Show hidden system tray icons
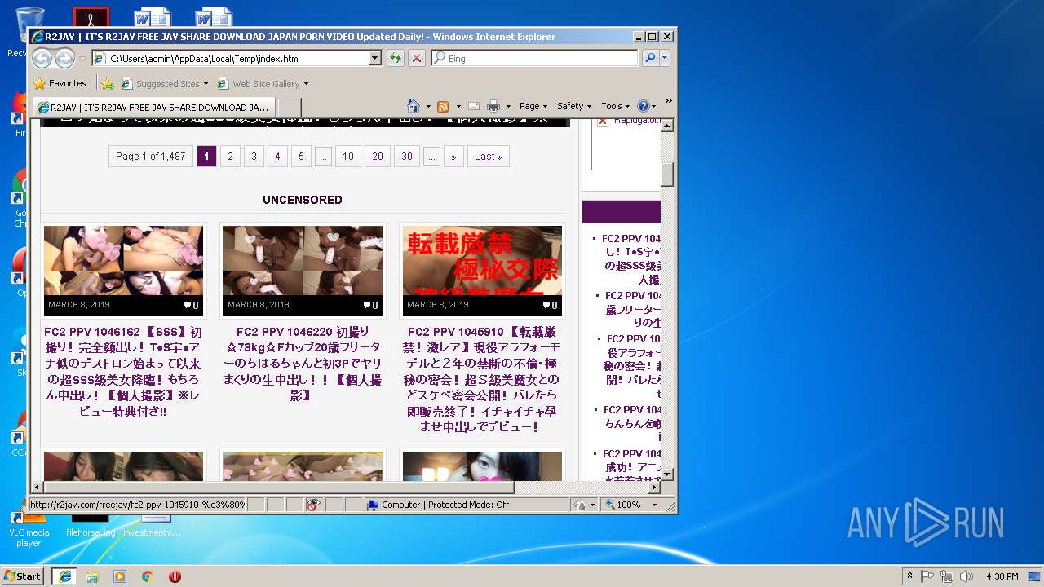This screenshot has width=1044, height=587. click(x=909, y=576)
